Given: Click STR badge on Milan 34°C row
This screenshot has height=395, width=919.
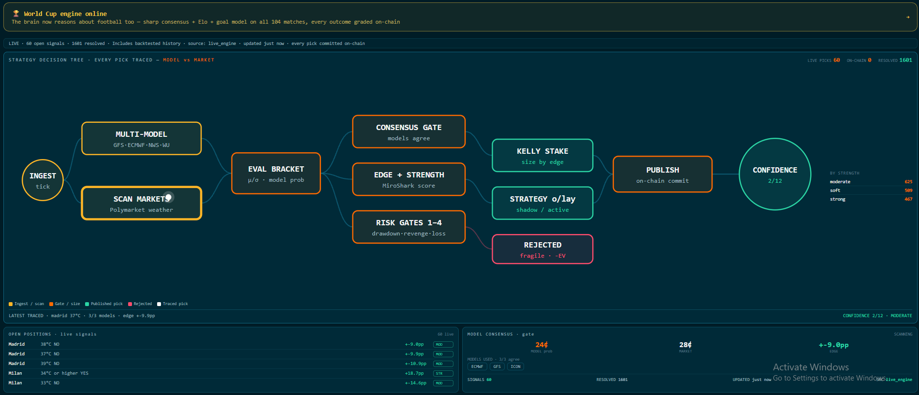Looking at the screenshot, I should click(x=443, y=374).
